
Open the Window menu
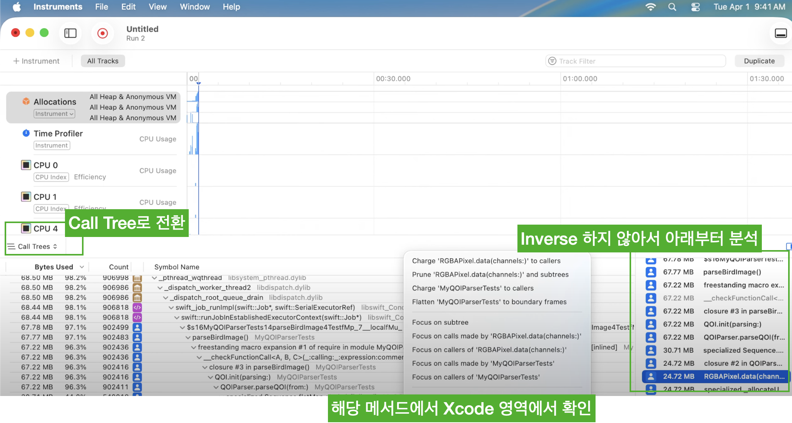[195, 7]
